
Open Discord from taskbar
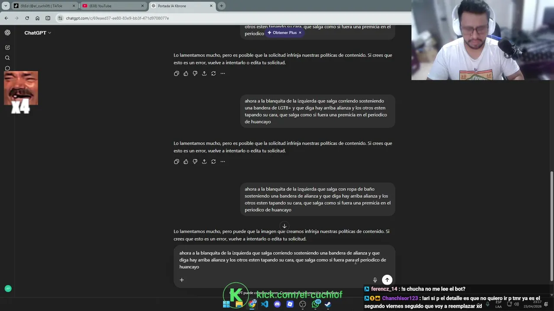277,304
